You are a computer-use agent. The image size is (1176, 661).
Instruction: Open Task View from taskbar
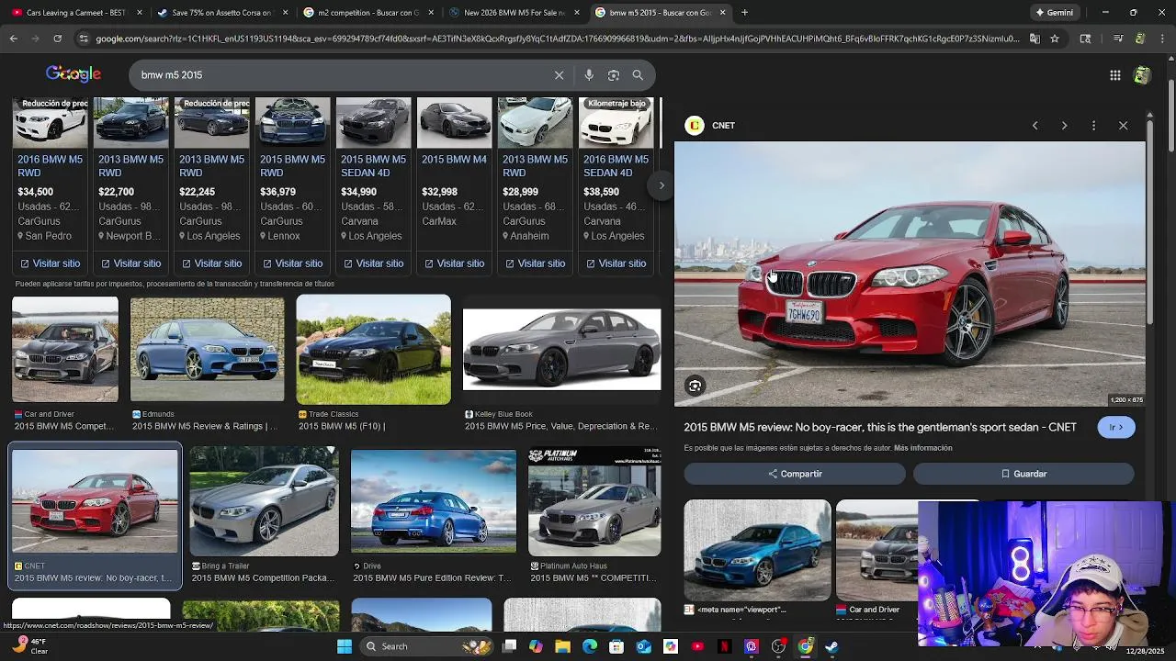click(510, 646)
